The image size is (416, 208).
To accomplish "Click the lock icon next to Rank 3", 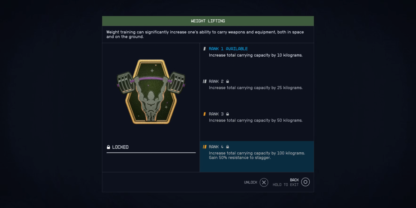I will point(227,114).
